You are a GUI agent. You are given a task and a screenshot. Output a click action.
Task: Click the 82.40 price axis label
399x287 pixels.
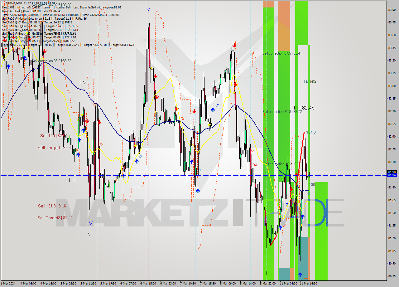tap(392, 137)
